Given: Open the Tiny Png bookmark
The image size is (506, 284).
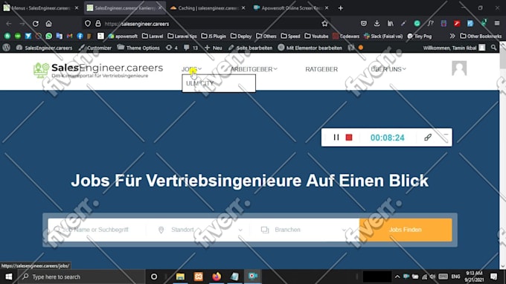Looking at the screenshot, I should [x=419, y=36].
